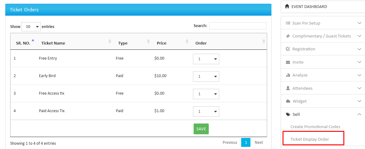
Task: Click the Analyze bar chart icon
Action: click(288, 75)
